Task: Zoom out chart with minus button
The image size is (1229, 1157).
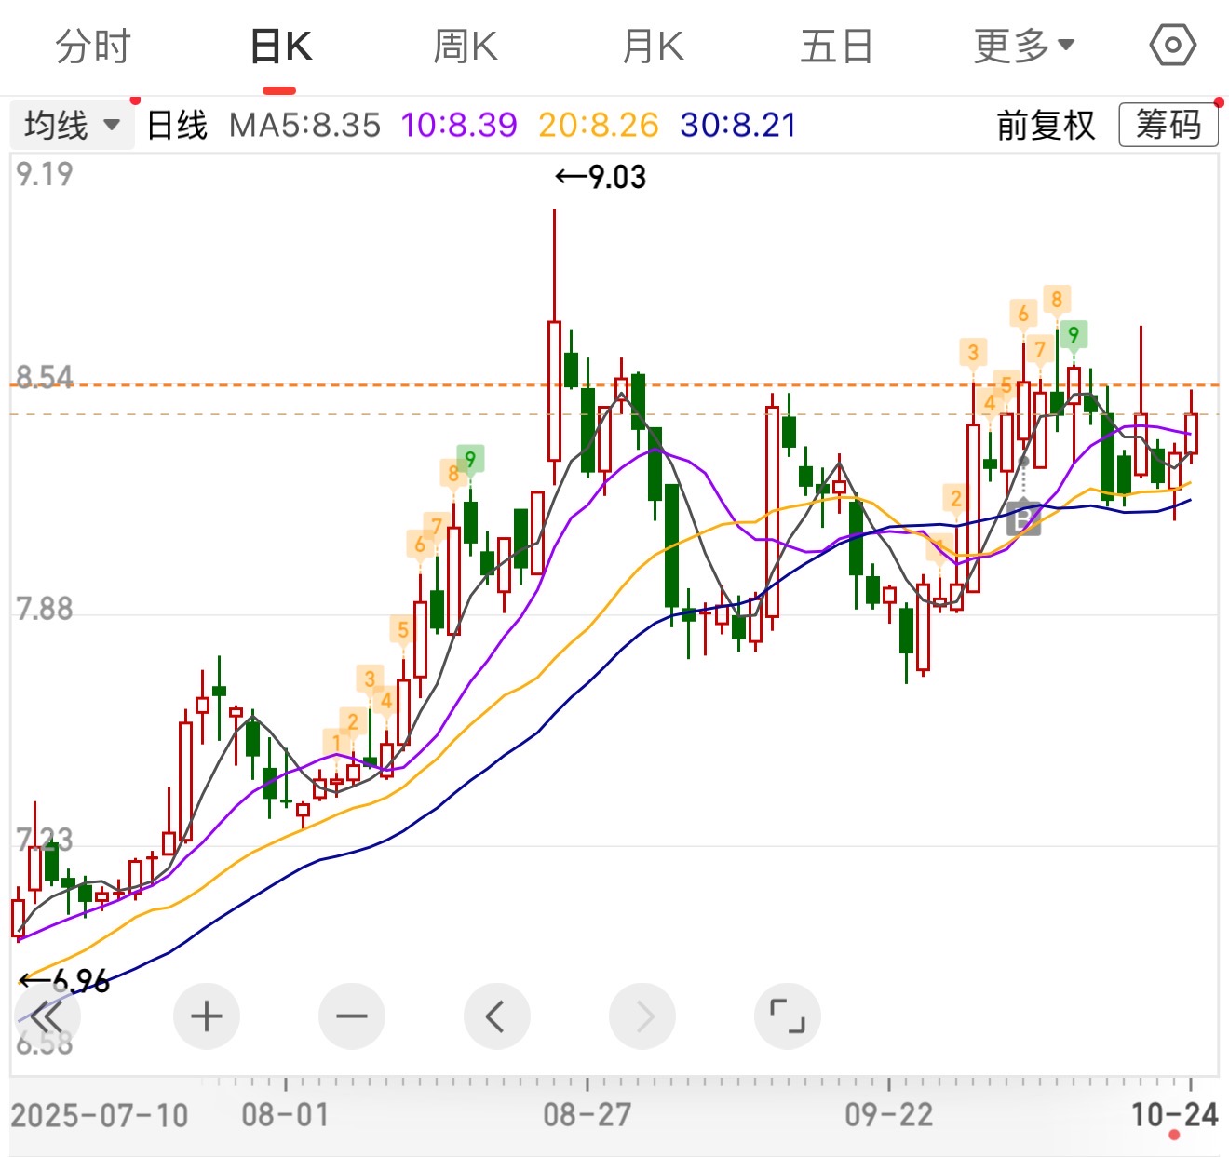Action: (x=351, y=1016)
